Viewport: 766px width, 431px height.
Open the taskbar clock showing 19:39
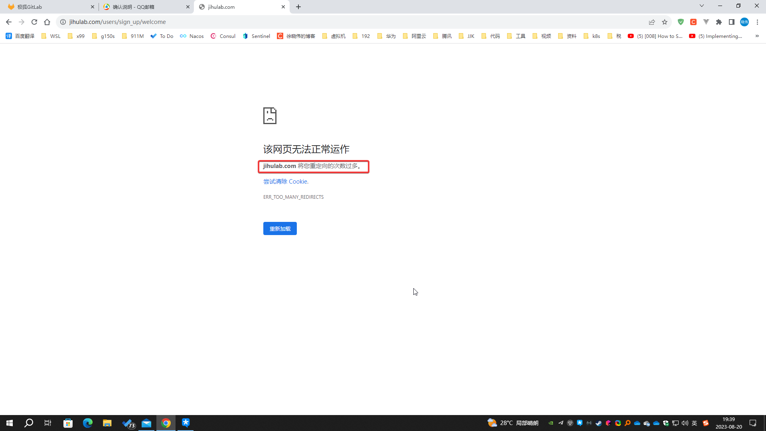pos(728,423)
